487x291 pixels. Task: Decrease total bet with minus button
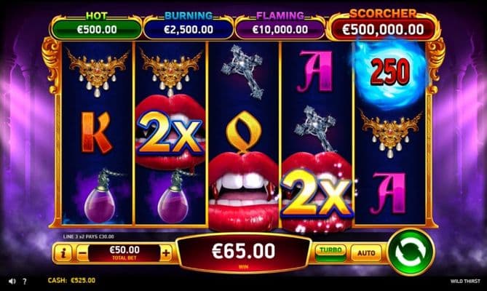pyautogui.click(x=82, y=253)
